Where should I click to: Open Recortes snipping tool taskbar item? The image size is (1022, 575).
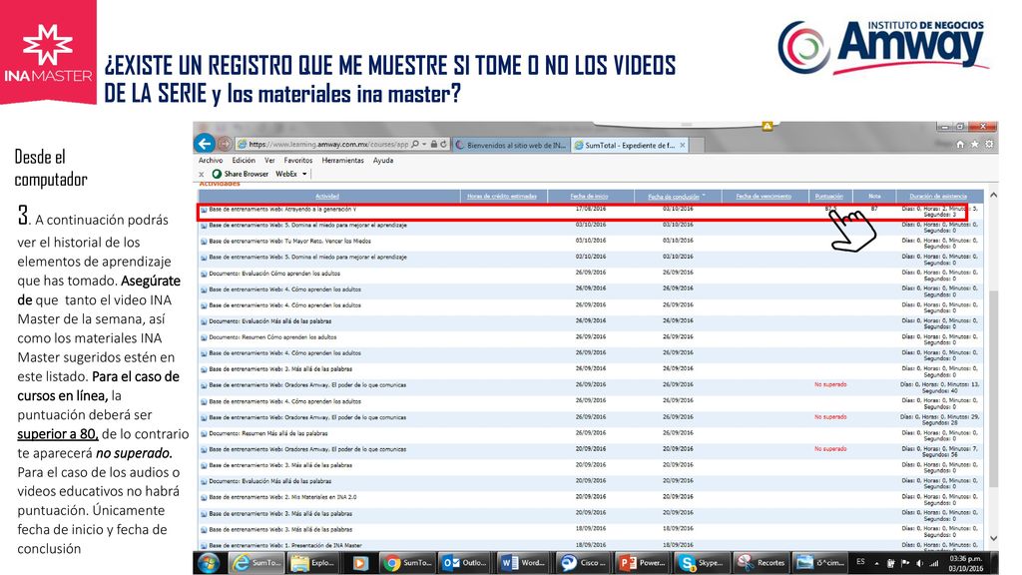click(x=761, y=563)
